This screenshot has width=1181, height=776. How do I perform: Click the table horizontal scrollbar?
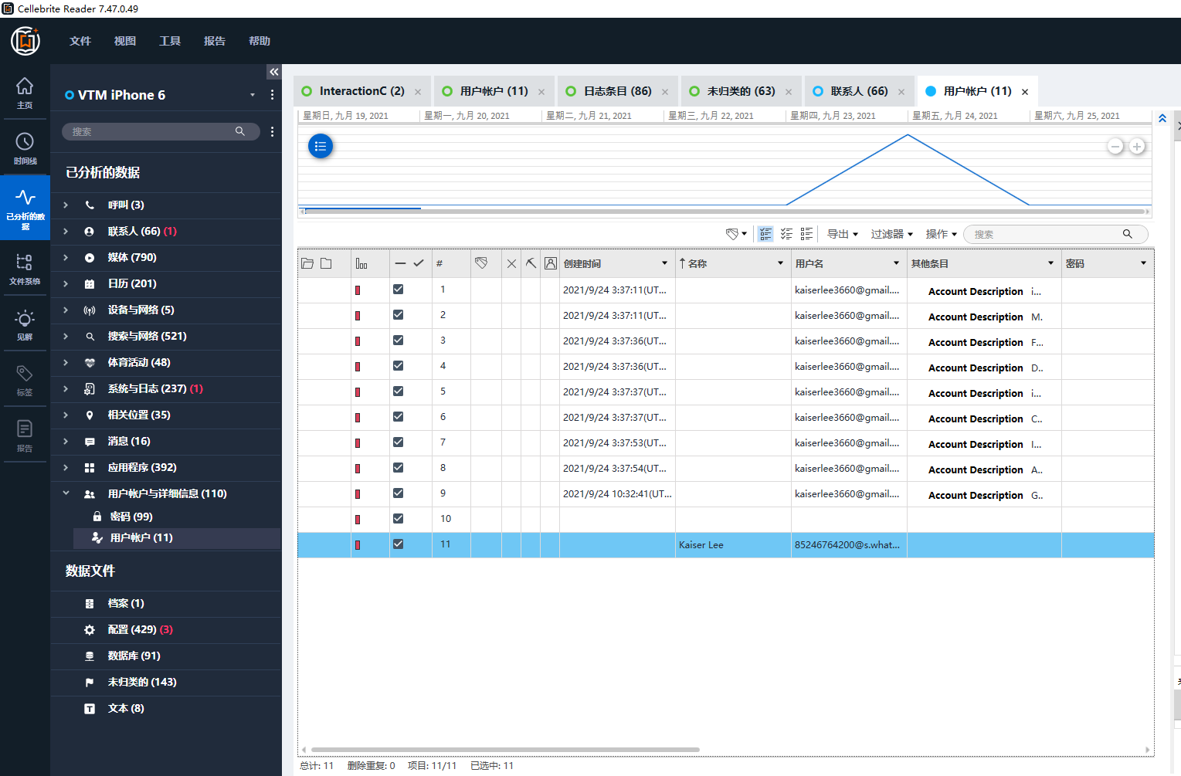pyautogui.click(x=505, y=750)
